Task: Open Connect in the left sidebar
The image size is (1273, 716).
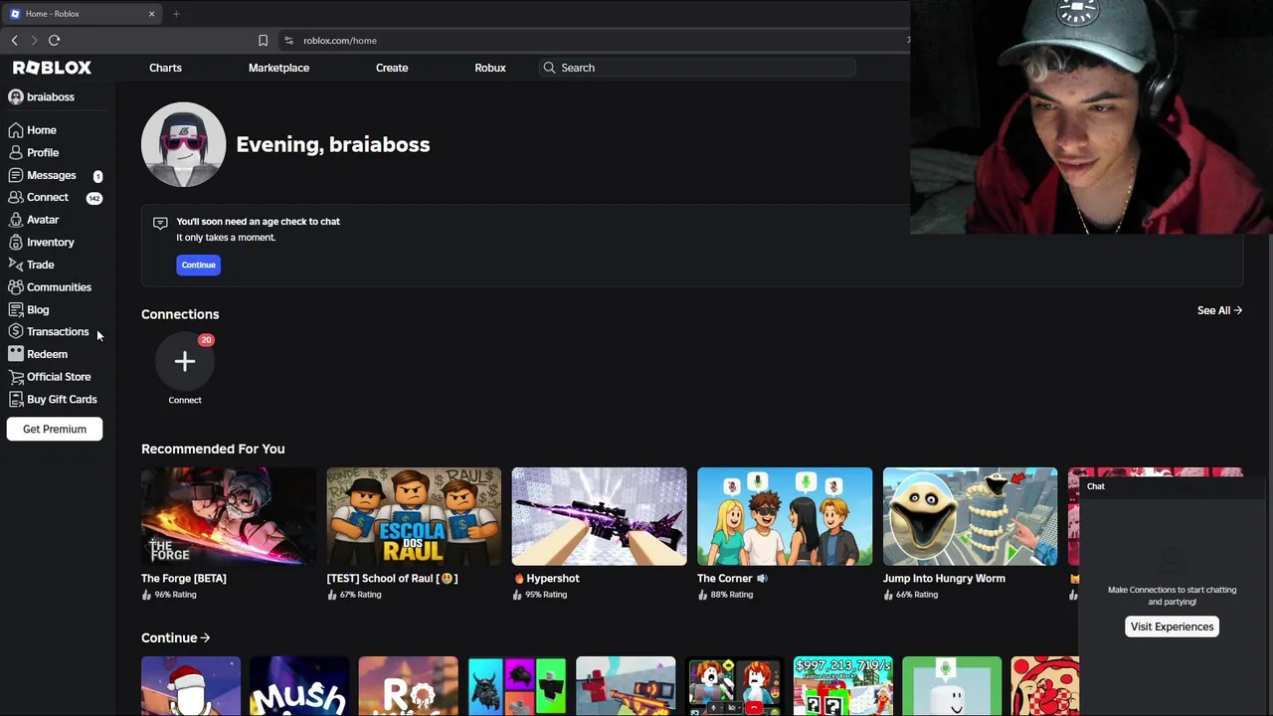Action: pos(48,197)
